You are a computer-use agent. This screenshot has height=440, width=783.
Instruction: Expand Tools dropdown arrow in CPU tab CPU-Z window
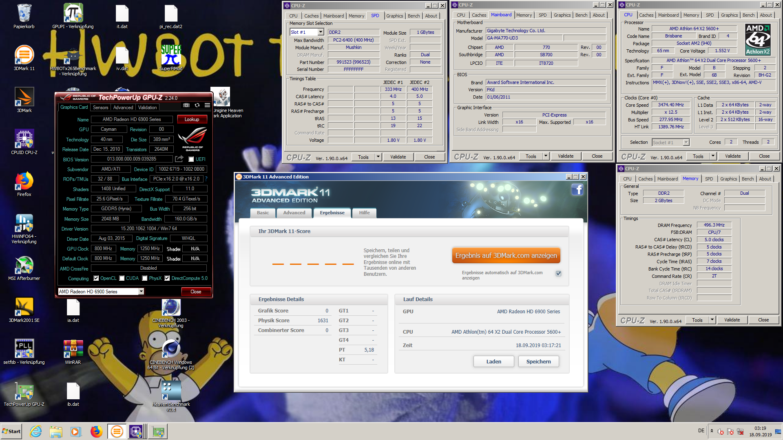[713, 156]
